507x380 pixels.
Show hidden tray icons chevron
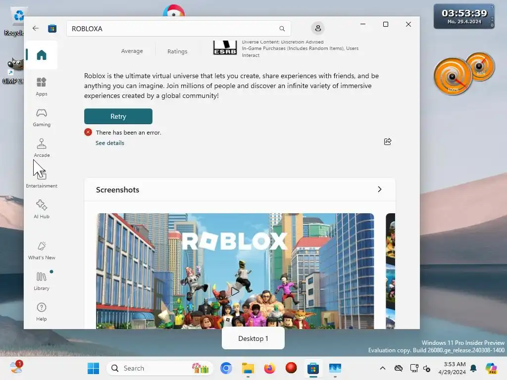pyautogui.click(x=383, y=368)
